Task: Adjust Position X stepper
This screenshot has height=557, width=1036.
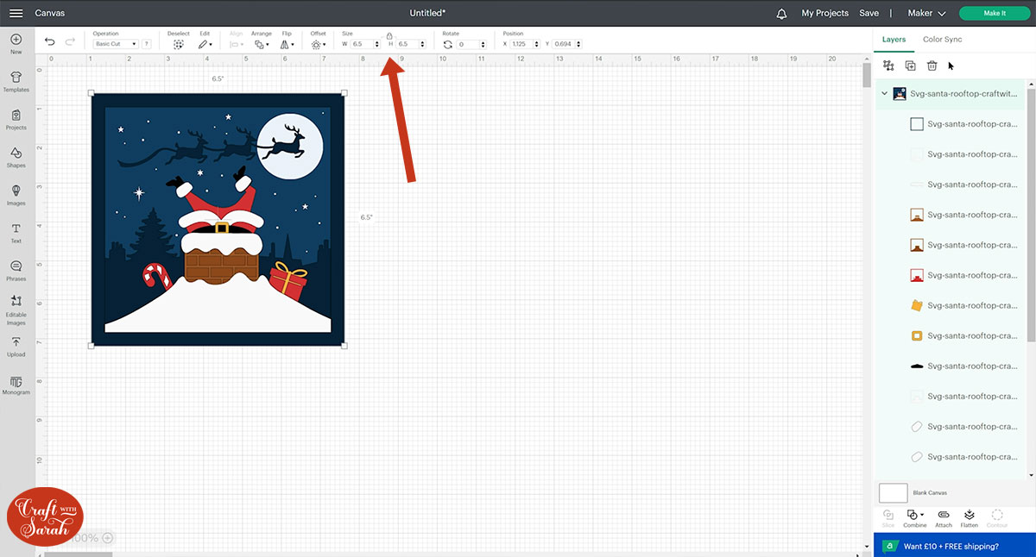Action: (537, 44)
